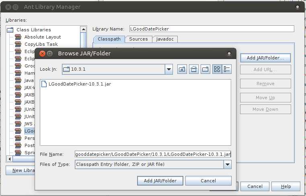Switch to the Classpath tab

109,39
